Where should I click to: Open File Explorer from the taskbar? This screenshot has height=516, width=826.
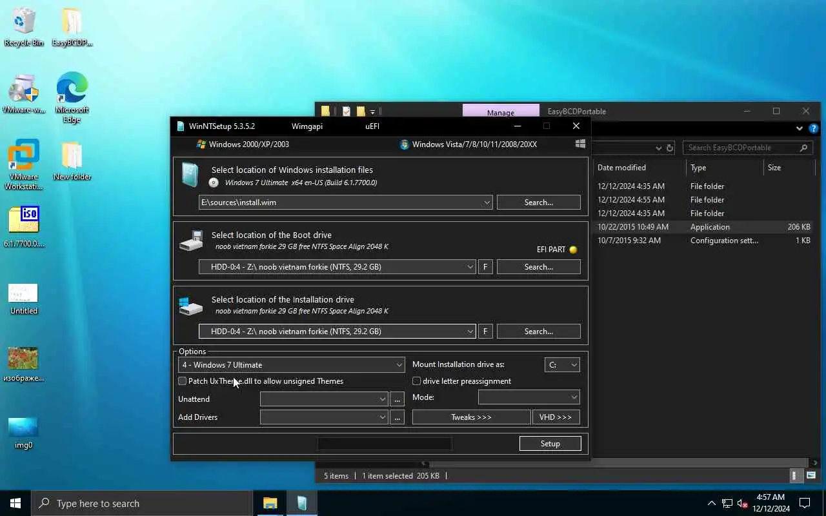point(270,504)
